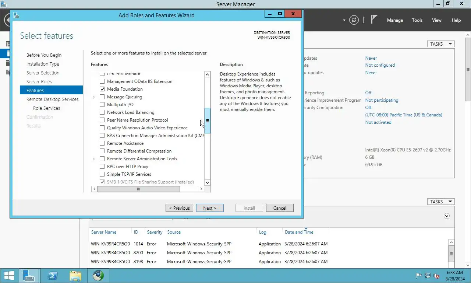Open dropdown arrow beside the refresh icon
The height and width of the screenshot is (283, 471).
pyautogui.click(x=344, y=20)
